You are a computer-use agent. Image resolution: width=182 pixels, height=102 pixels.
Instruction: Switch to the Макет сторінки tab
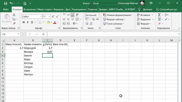click(45, 9)
